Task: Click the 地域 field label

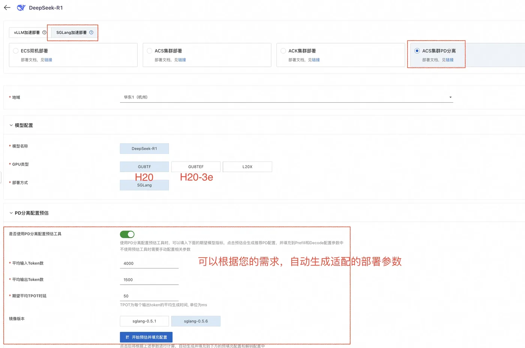Action: 16,97
